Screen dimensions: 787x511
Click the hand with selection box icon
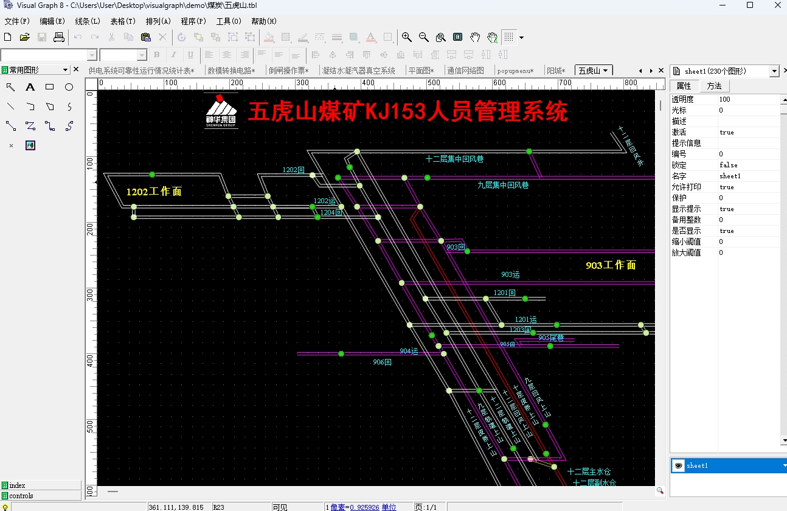point(492,37)
